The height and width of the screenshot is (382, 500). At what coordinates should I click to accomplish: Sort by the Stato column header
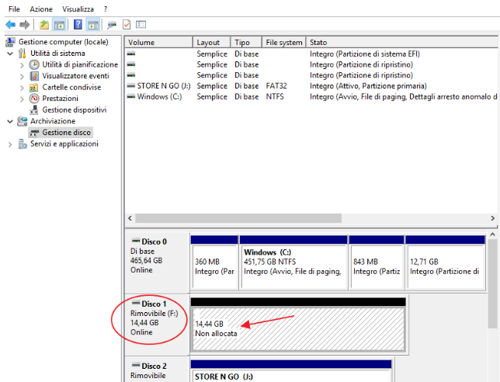[402, 42]
